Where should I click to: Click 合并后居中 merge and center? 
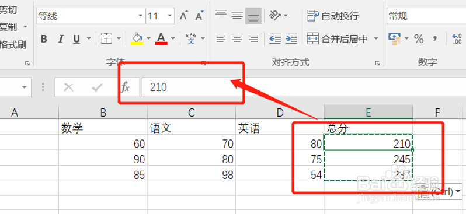point(338,38)
